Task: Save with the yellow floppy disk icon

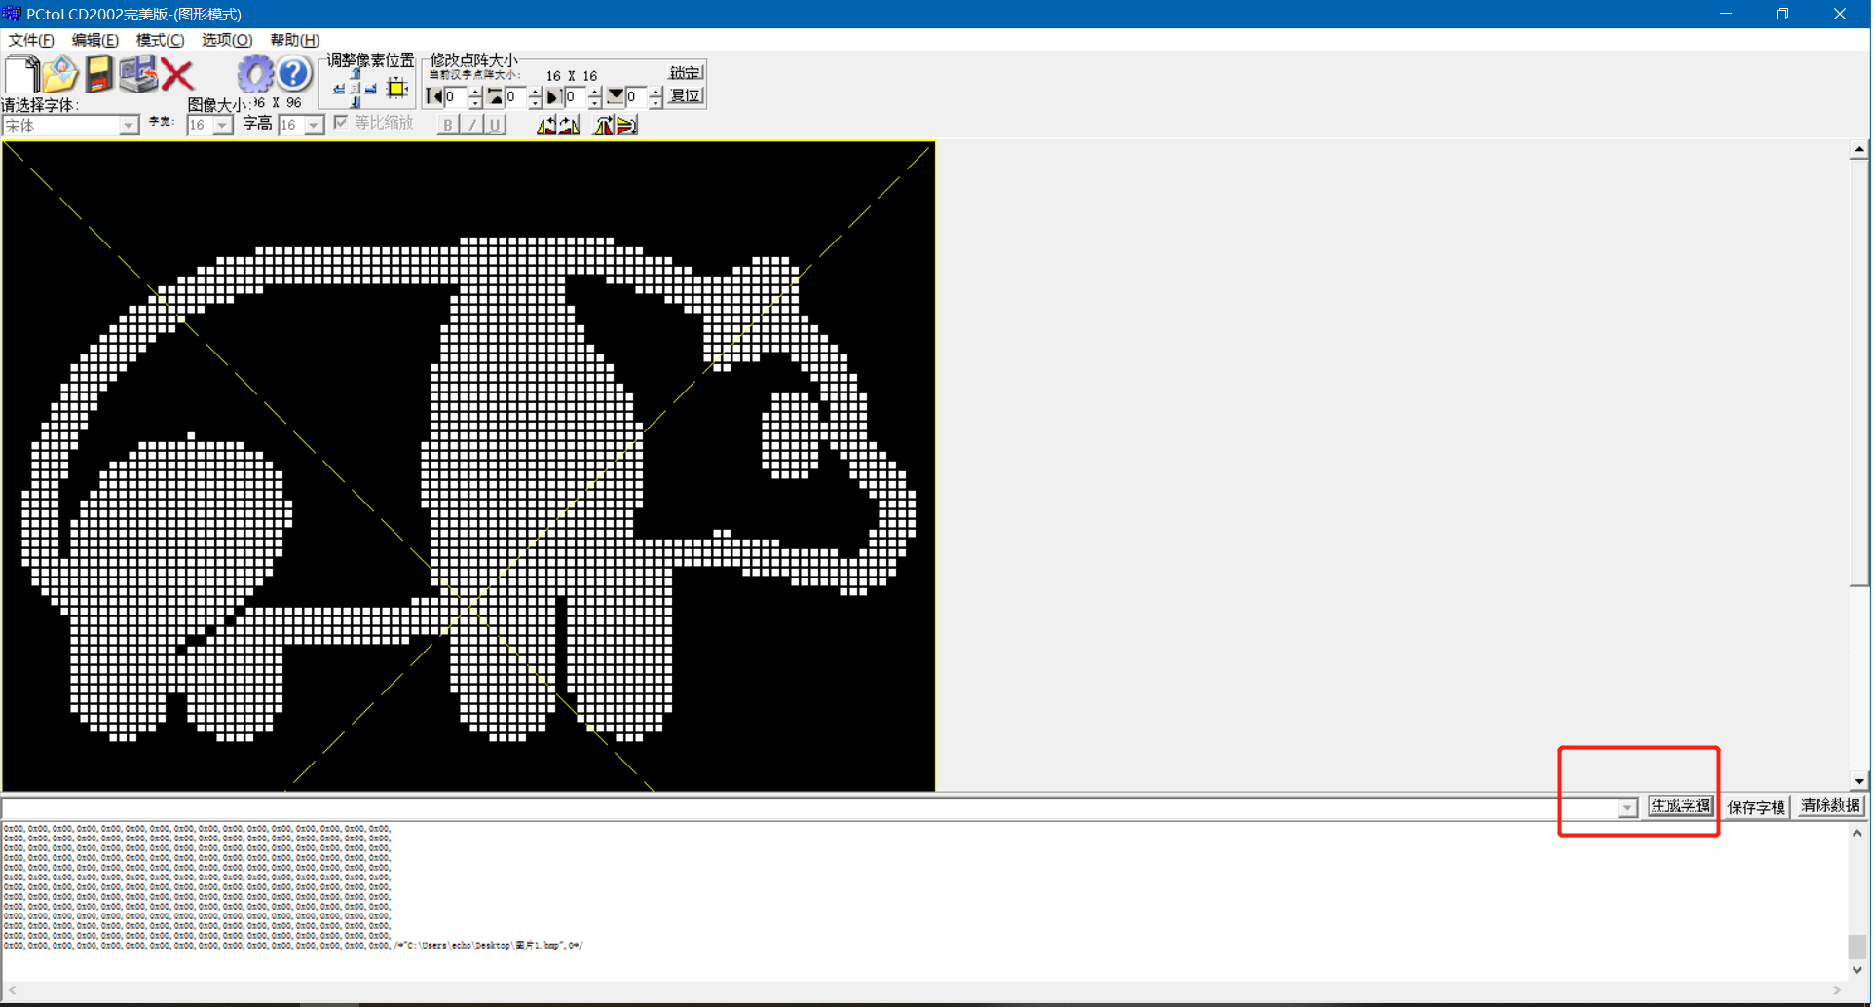Action: [98, 74]
